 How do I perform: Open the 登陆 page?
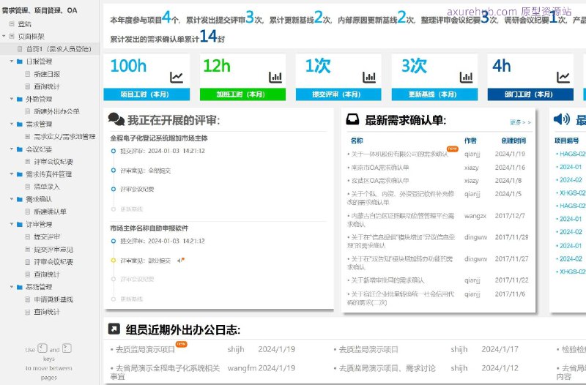[x=25, y=24]
